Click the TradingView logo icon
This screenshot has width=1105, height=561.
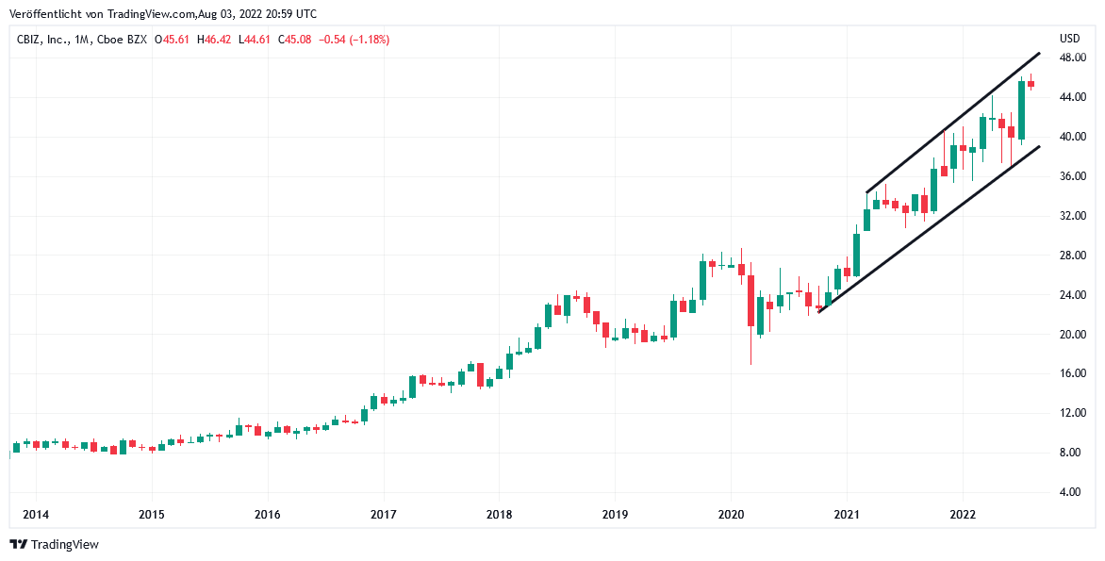pyautogui.click(x=18, y=544)
